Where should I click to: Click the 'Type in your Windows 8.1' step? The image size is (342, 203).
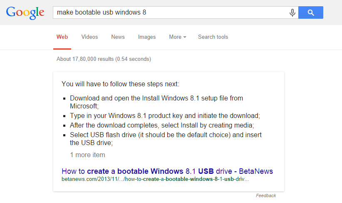click(165, 116)
